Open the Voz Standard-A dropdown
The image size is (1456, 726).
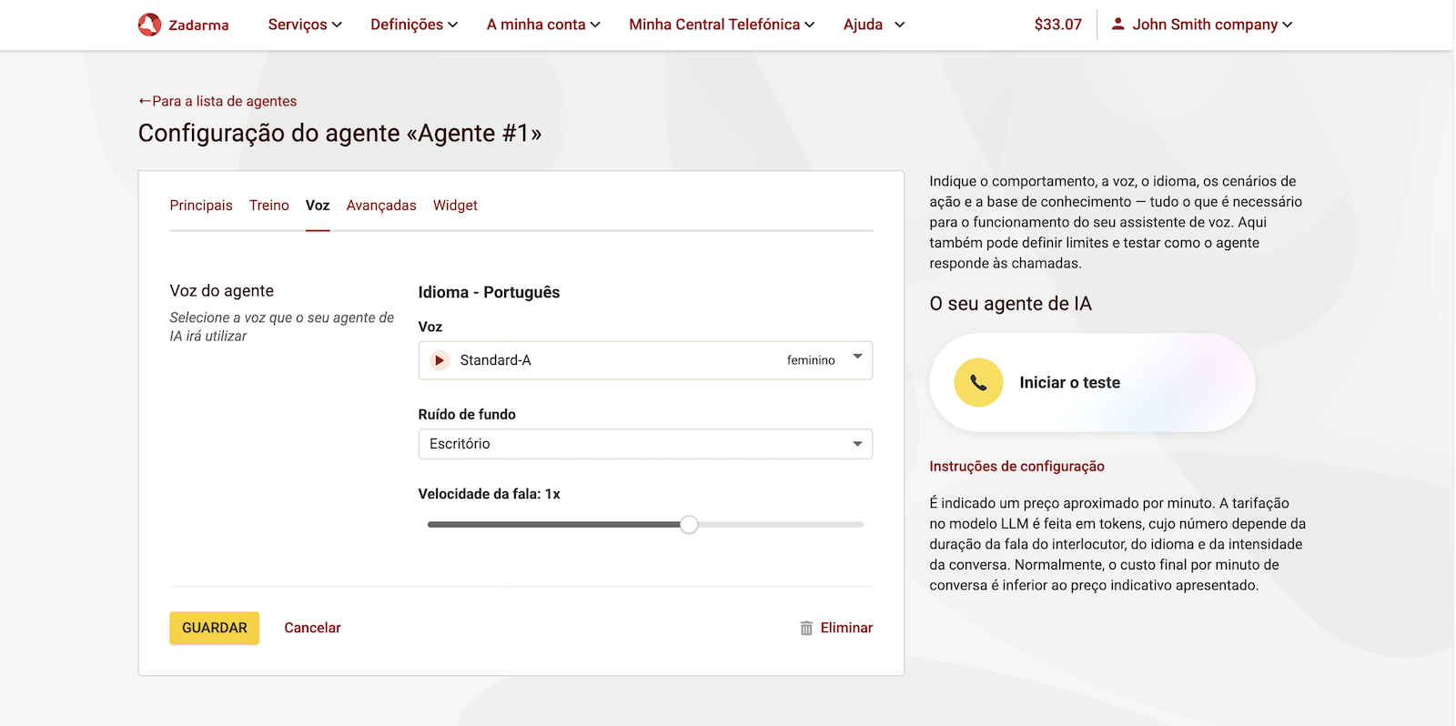tap(645, 360)
